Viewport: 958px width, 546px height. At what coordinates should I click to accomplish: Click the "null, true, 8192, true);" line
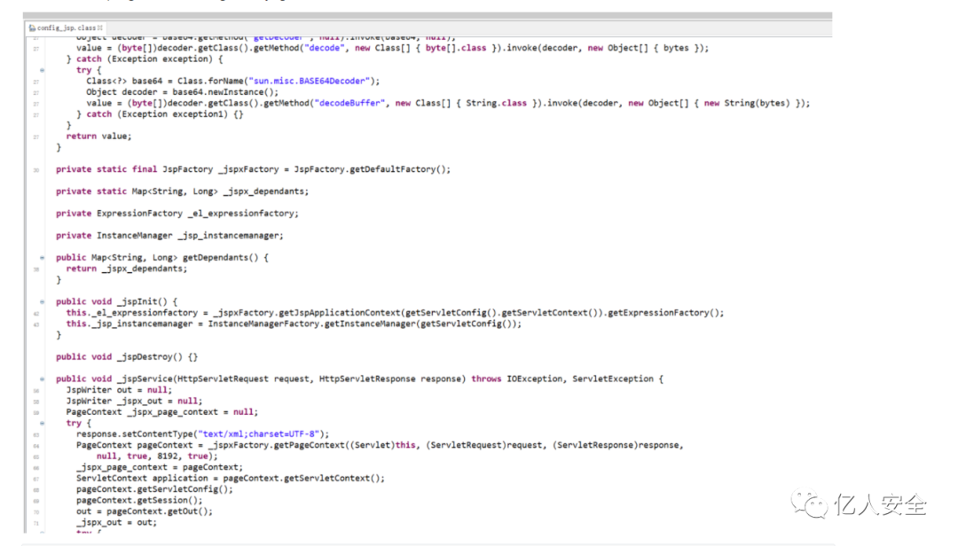coord(157,456)
